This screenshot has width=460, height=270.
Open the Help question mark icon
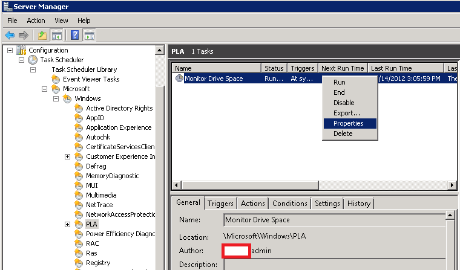pyautogui.click(x=75, y=36)
